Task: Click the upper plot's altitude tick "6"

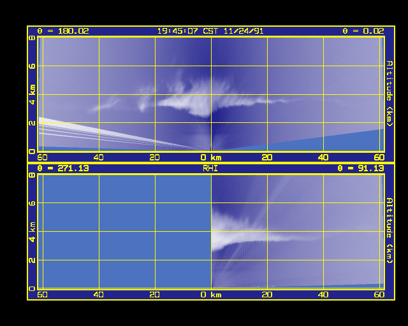Action: 33,66
